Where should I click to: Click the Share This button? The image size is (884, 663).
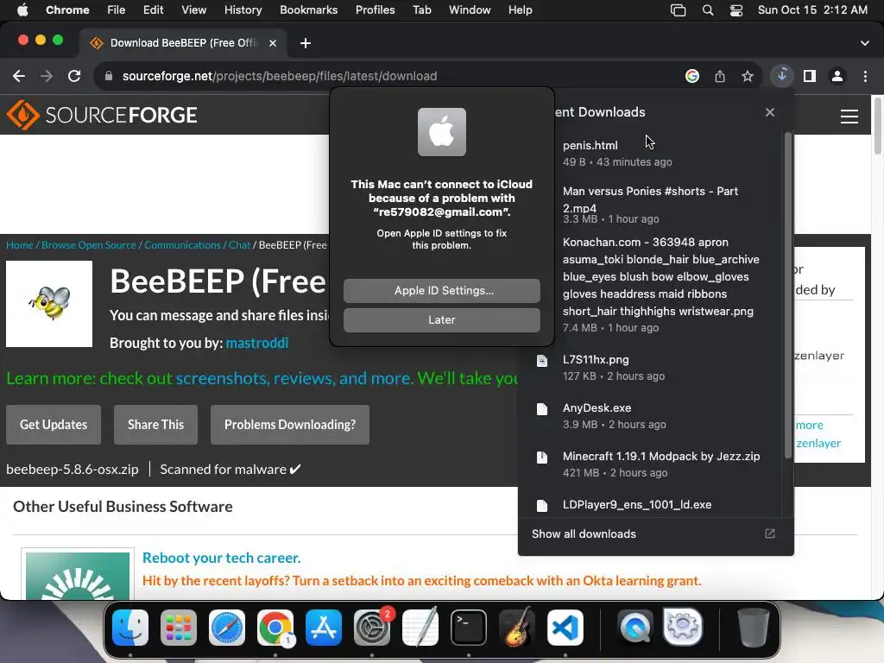[x=155, y=425]
